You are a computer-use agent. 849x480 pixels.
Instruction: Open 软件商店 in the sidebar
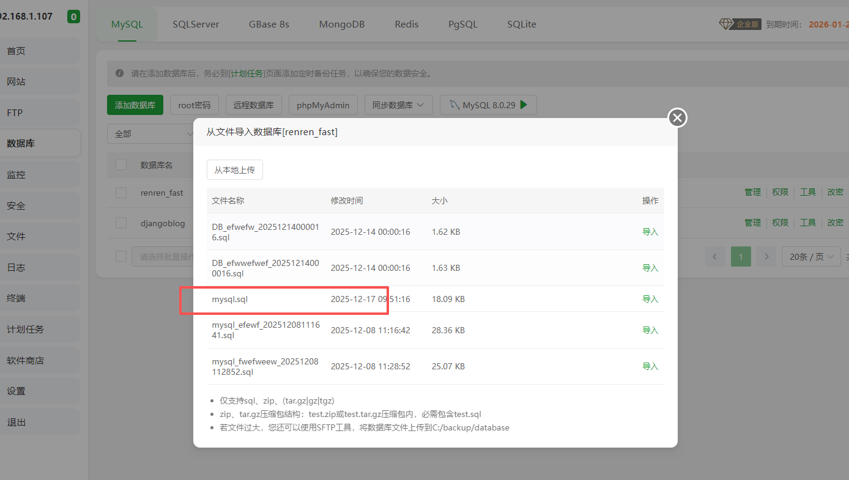(26, 360)
